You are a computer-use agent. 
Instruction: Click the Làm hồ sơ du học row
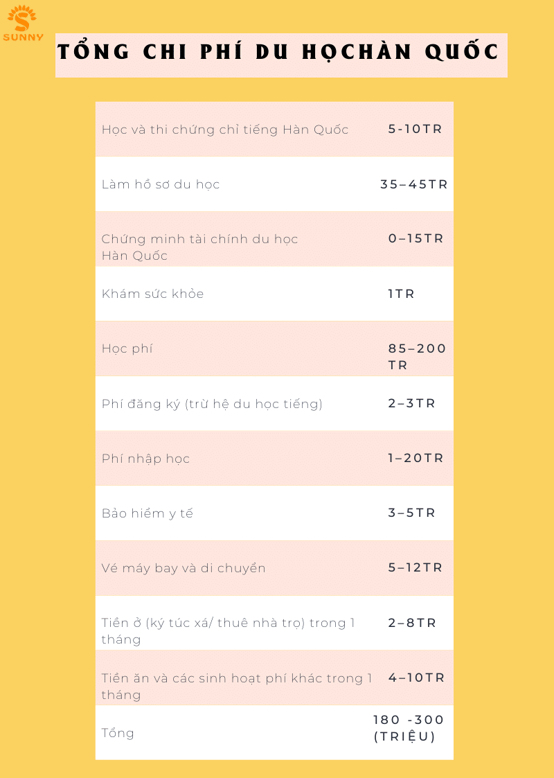[274, 184]
